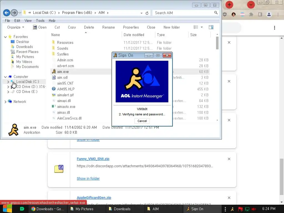This screenshot has width=284, height=213.
Task: Click Delete in the Explorer toolbar
Action: pyautogui.click(x=89, y=27)
